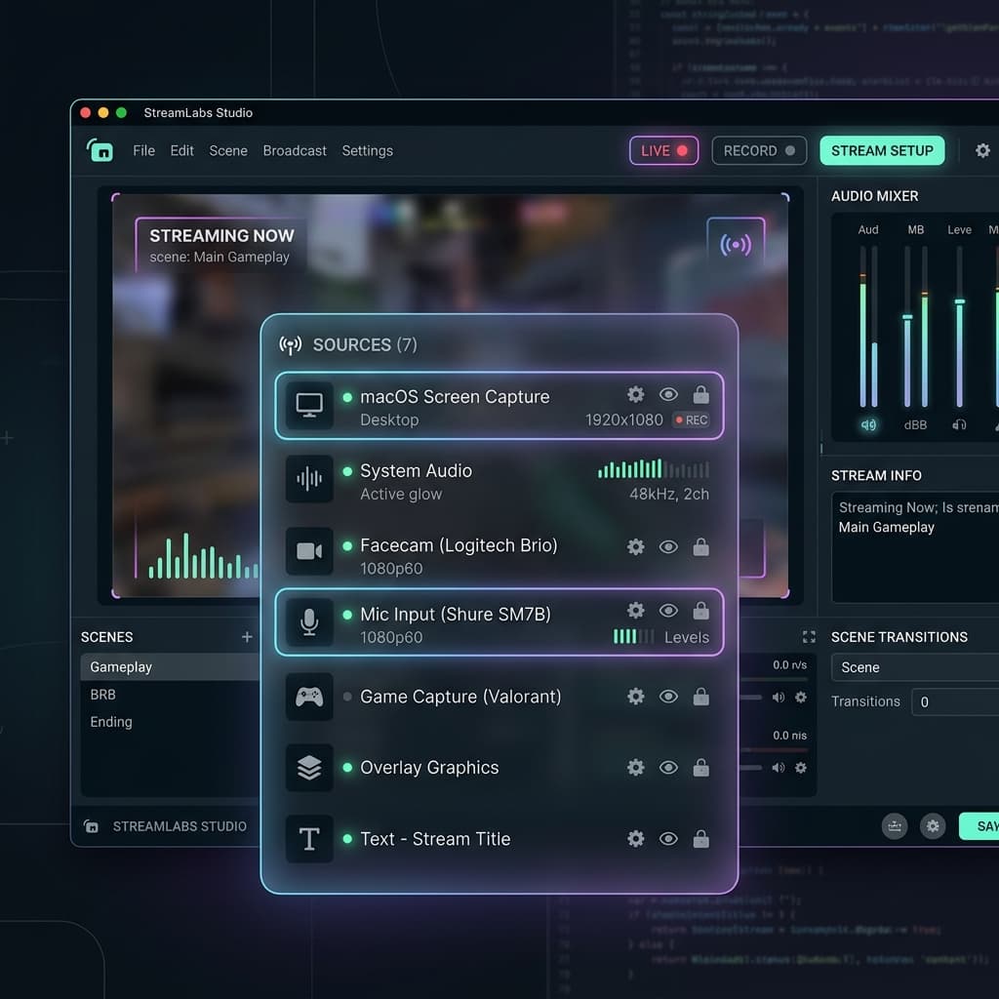
Task: Select the macOS Screen Capture monitor icon
Action: 309,406
